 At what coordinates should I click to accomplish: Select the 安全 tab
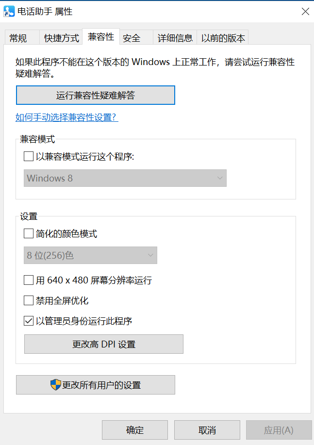tap(132, 38)
